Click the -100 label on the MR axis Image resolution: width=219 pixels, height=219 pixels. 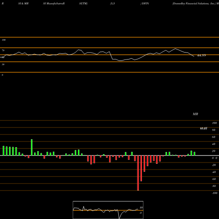pyautogui.click(x=215, y=193)
